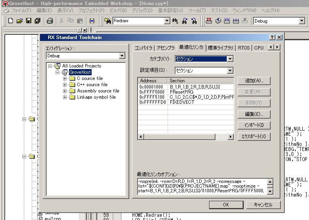The height and width of the screenshot is (220, 309).
Task: Open the dialog configuration Debug dropdown
Action: click(122, 56)
